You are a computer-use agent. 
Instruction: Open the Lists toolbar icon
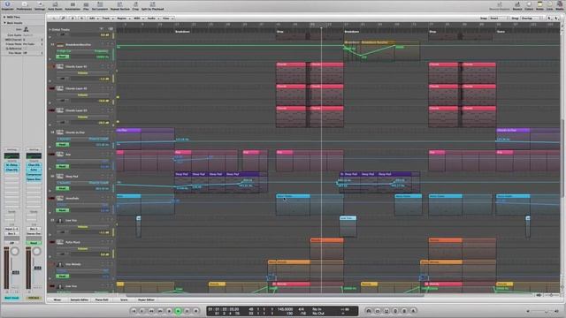coord(550,5)
